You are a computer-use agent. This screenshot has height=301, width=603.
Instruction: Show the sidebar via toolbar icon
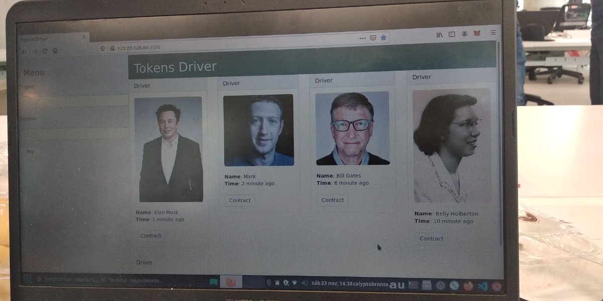coord(452,34)
